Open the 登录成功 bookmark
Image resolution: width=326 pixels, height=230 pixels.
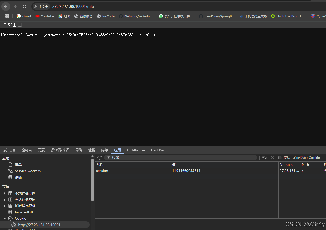pos(83,16)
